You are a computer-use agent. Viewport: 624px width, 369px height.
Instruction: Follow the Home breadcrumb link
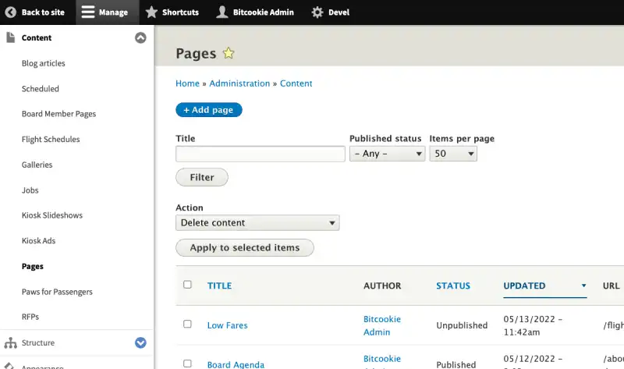tap(187, 83)
